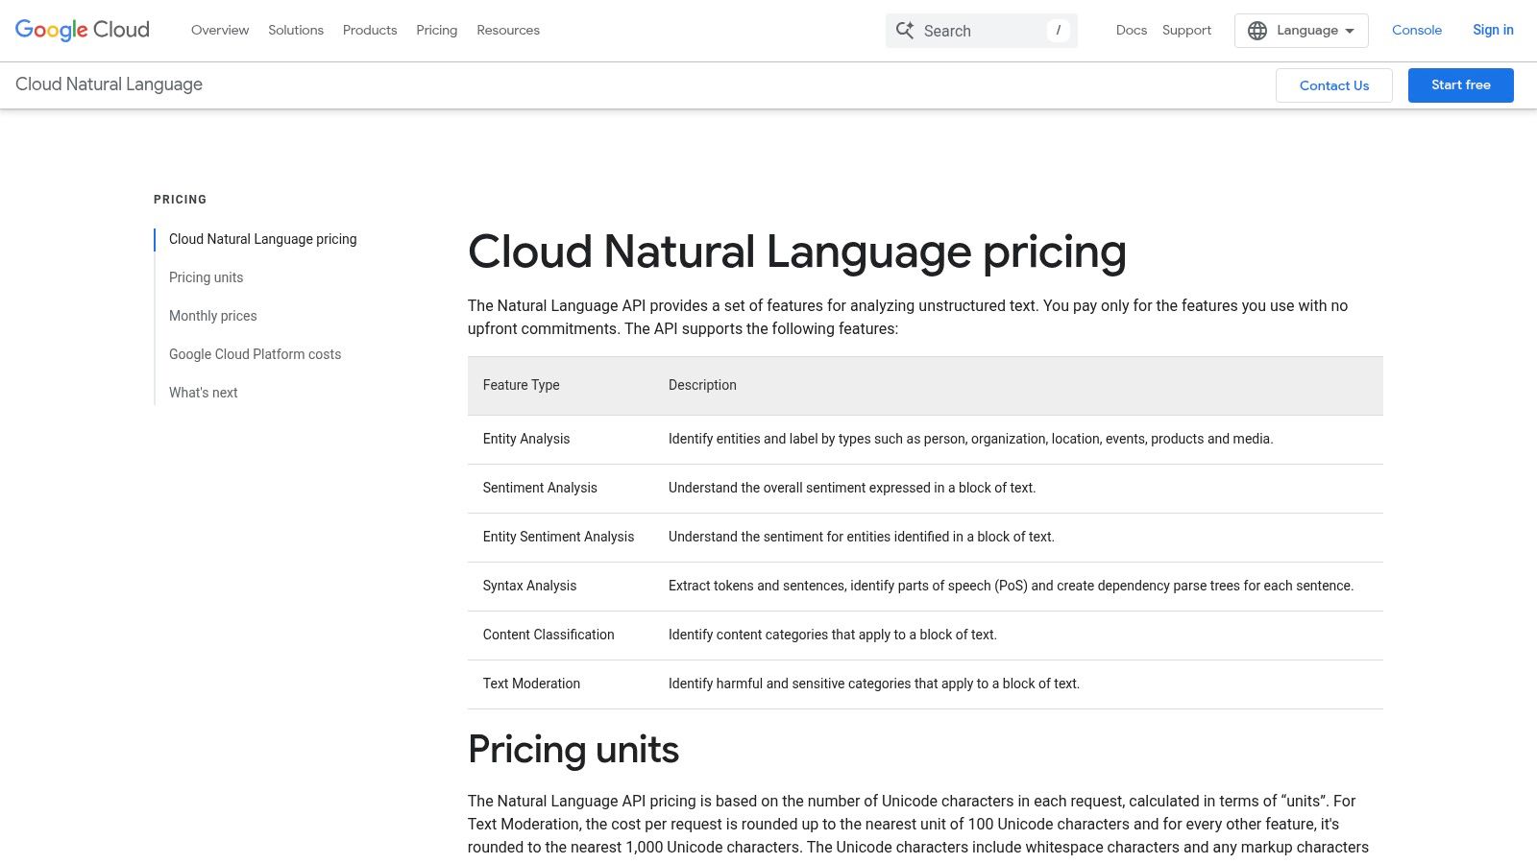
Task: Click the Start free button
Action: (1460, 84)
